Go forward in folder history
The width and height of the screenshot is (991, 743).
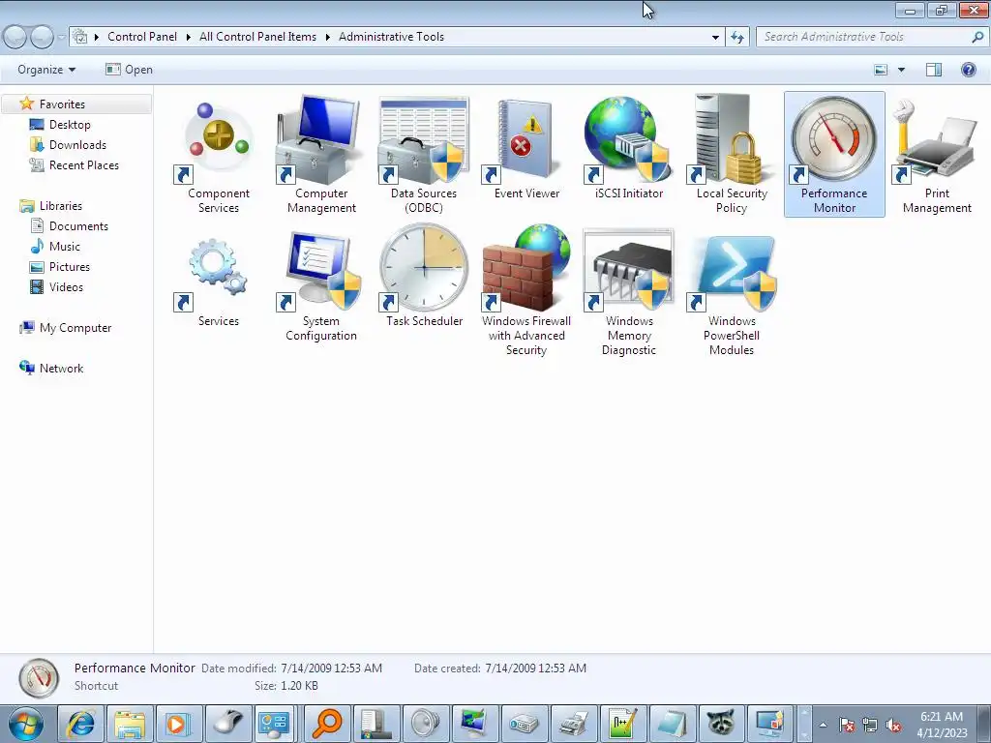pos(42,38)
